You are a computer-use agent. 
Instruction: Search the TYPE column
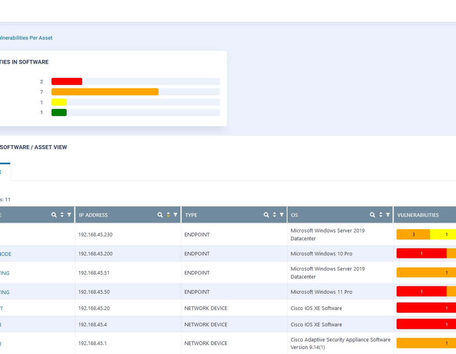[266, 215]
